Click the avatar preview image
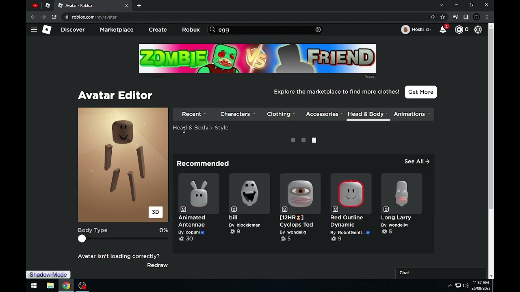Viewport: 520px width, 292px height. point(123,165)
